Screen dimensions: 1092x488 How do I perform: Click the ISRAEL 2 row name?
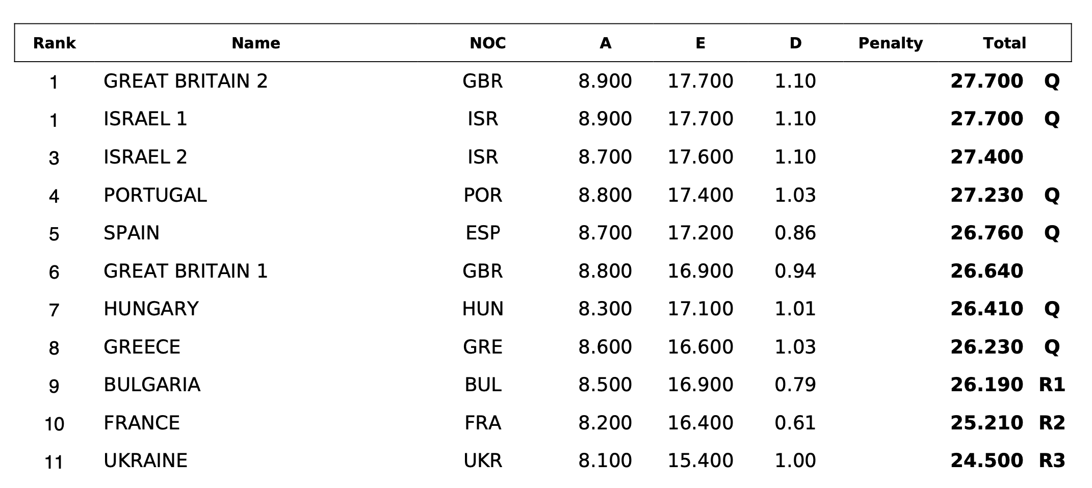145,157
